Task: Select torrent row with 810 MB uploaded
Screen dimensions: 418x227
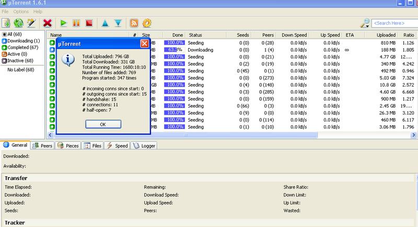Action: 232,43
